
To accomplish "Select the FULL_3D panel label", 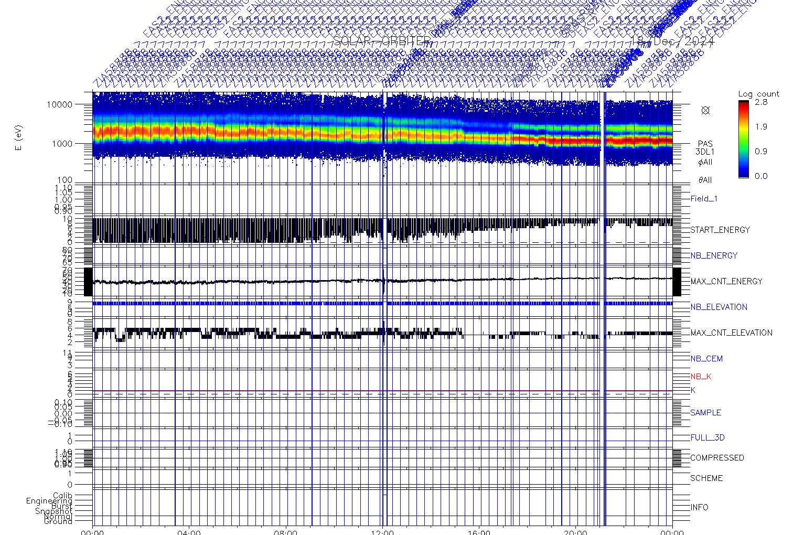I will pos(708,437).
